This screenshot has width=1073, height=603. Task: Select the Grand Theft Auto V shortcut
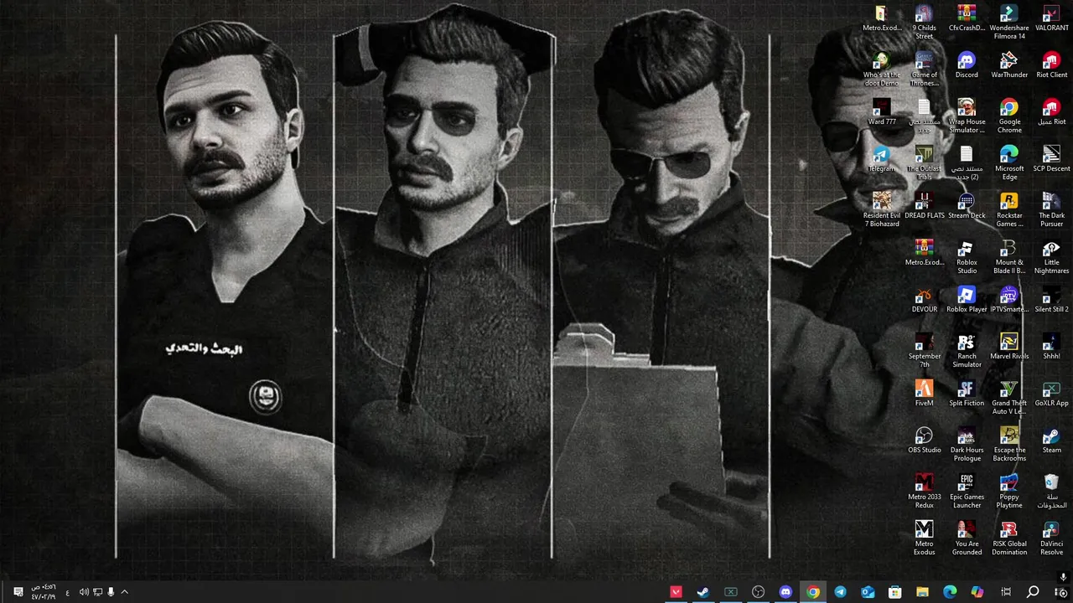(x=1008, y=398)
